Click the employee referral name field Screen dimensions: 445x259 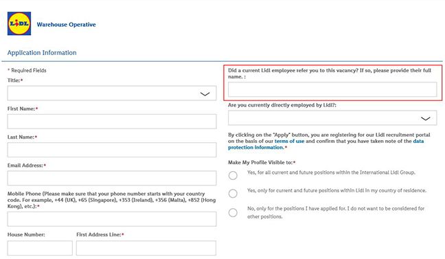(332, 89)
